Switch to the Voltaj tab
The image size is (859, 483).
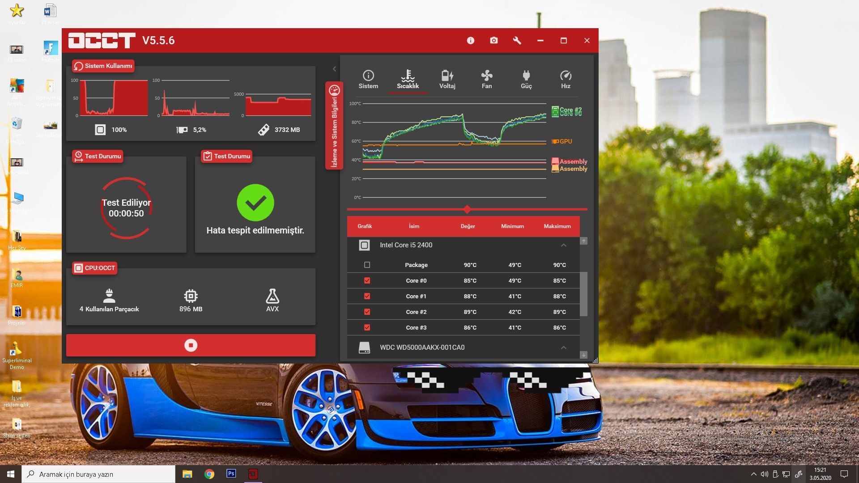447,79
